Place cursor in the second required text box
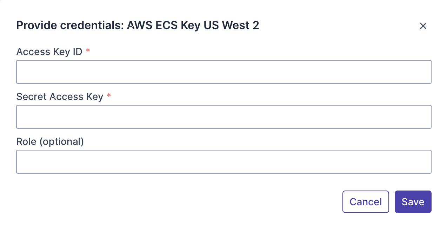 pyautogui.click(x=223, y=117)
